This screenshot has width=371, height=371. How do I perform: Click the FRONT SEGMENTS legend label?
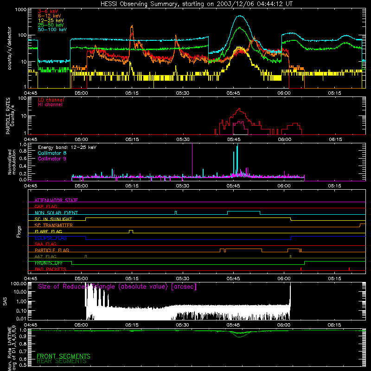[64, 356]
